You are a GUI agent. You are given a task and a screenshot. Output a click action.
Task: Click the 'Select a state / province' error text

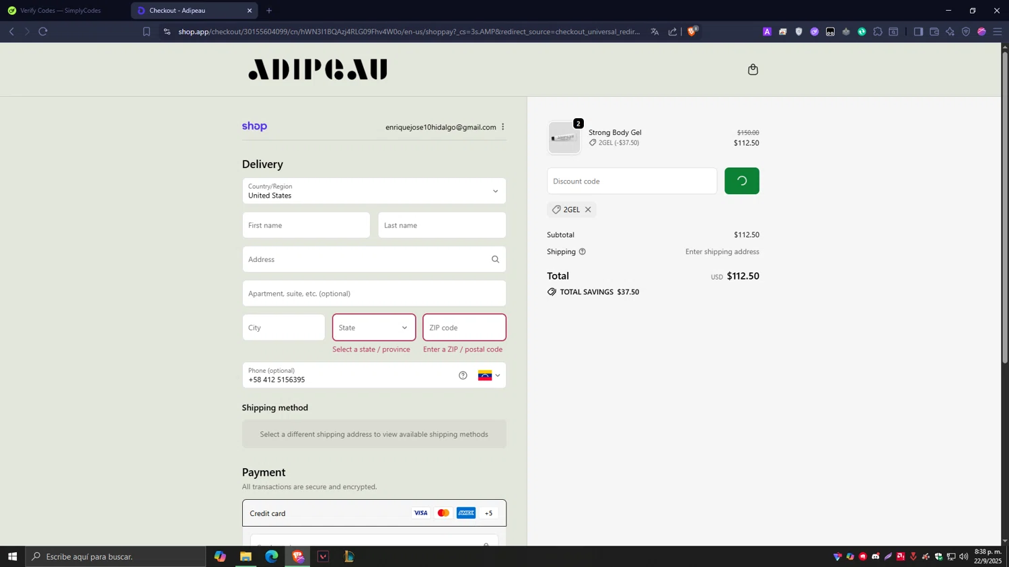click(x=371, y=349)
